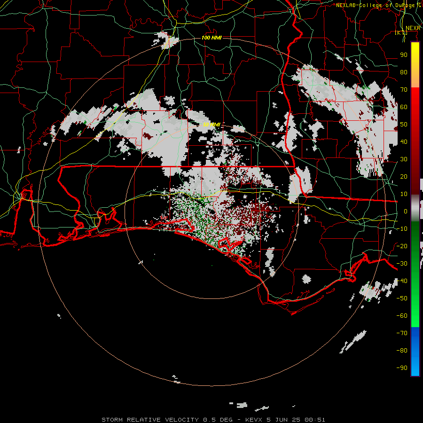The height and width of the screenshot is (423, 423).
Task: Click the positive 60 value on velocity scale
Action: pyautogui.click(x=404, y=107)
